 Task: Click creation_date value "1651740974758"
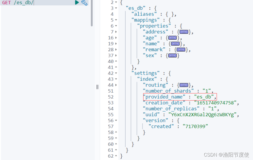pyautogui.click(x=215, y=103)
